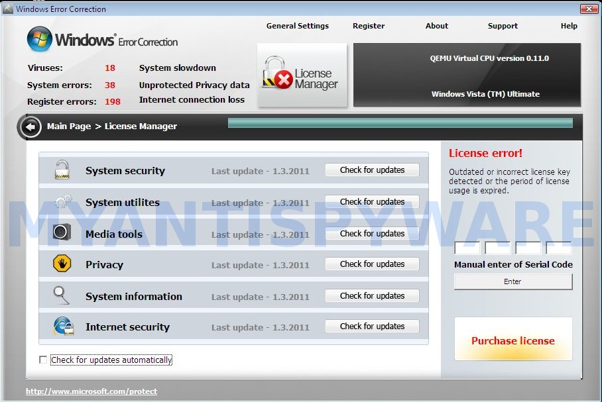Check for updates for Internet security
602x402 pixels.
372,326
